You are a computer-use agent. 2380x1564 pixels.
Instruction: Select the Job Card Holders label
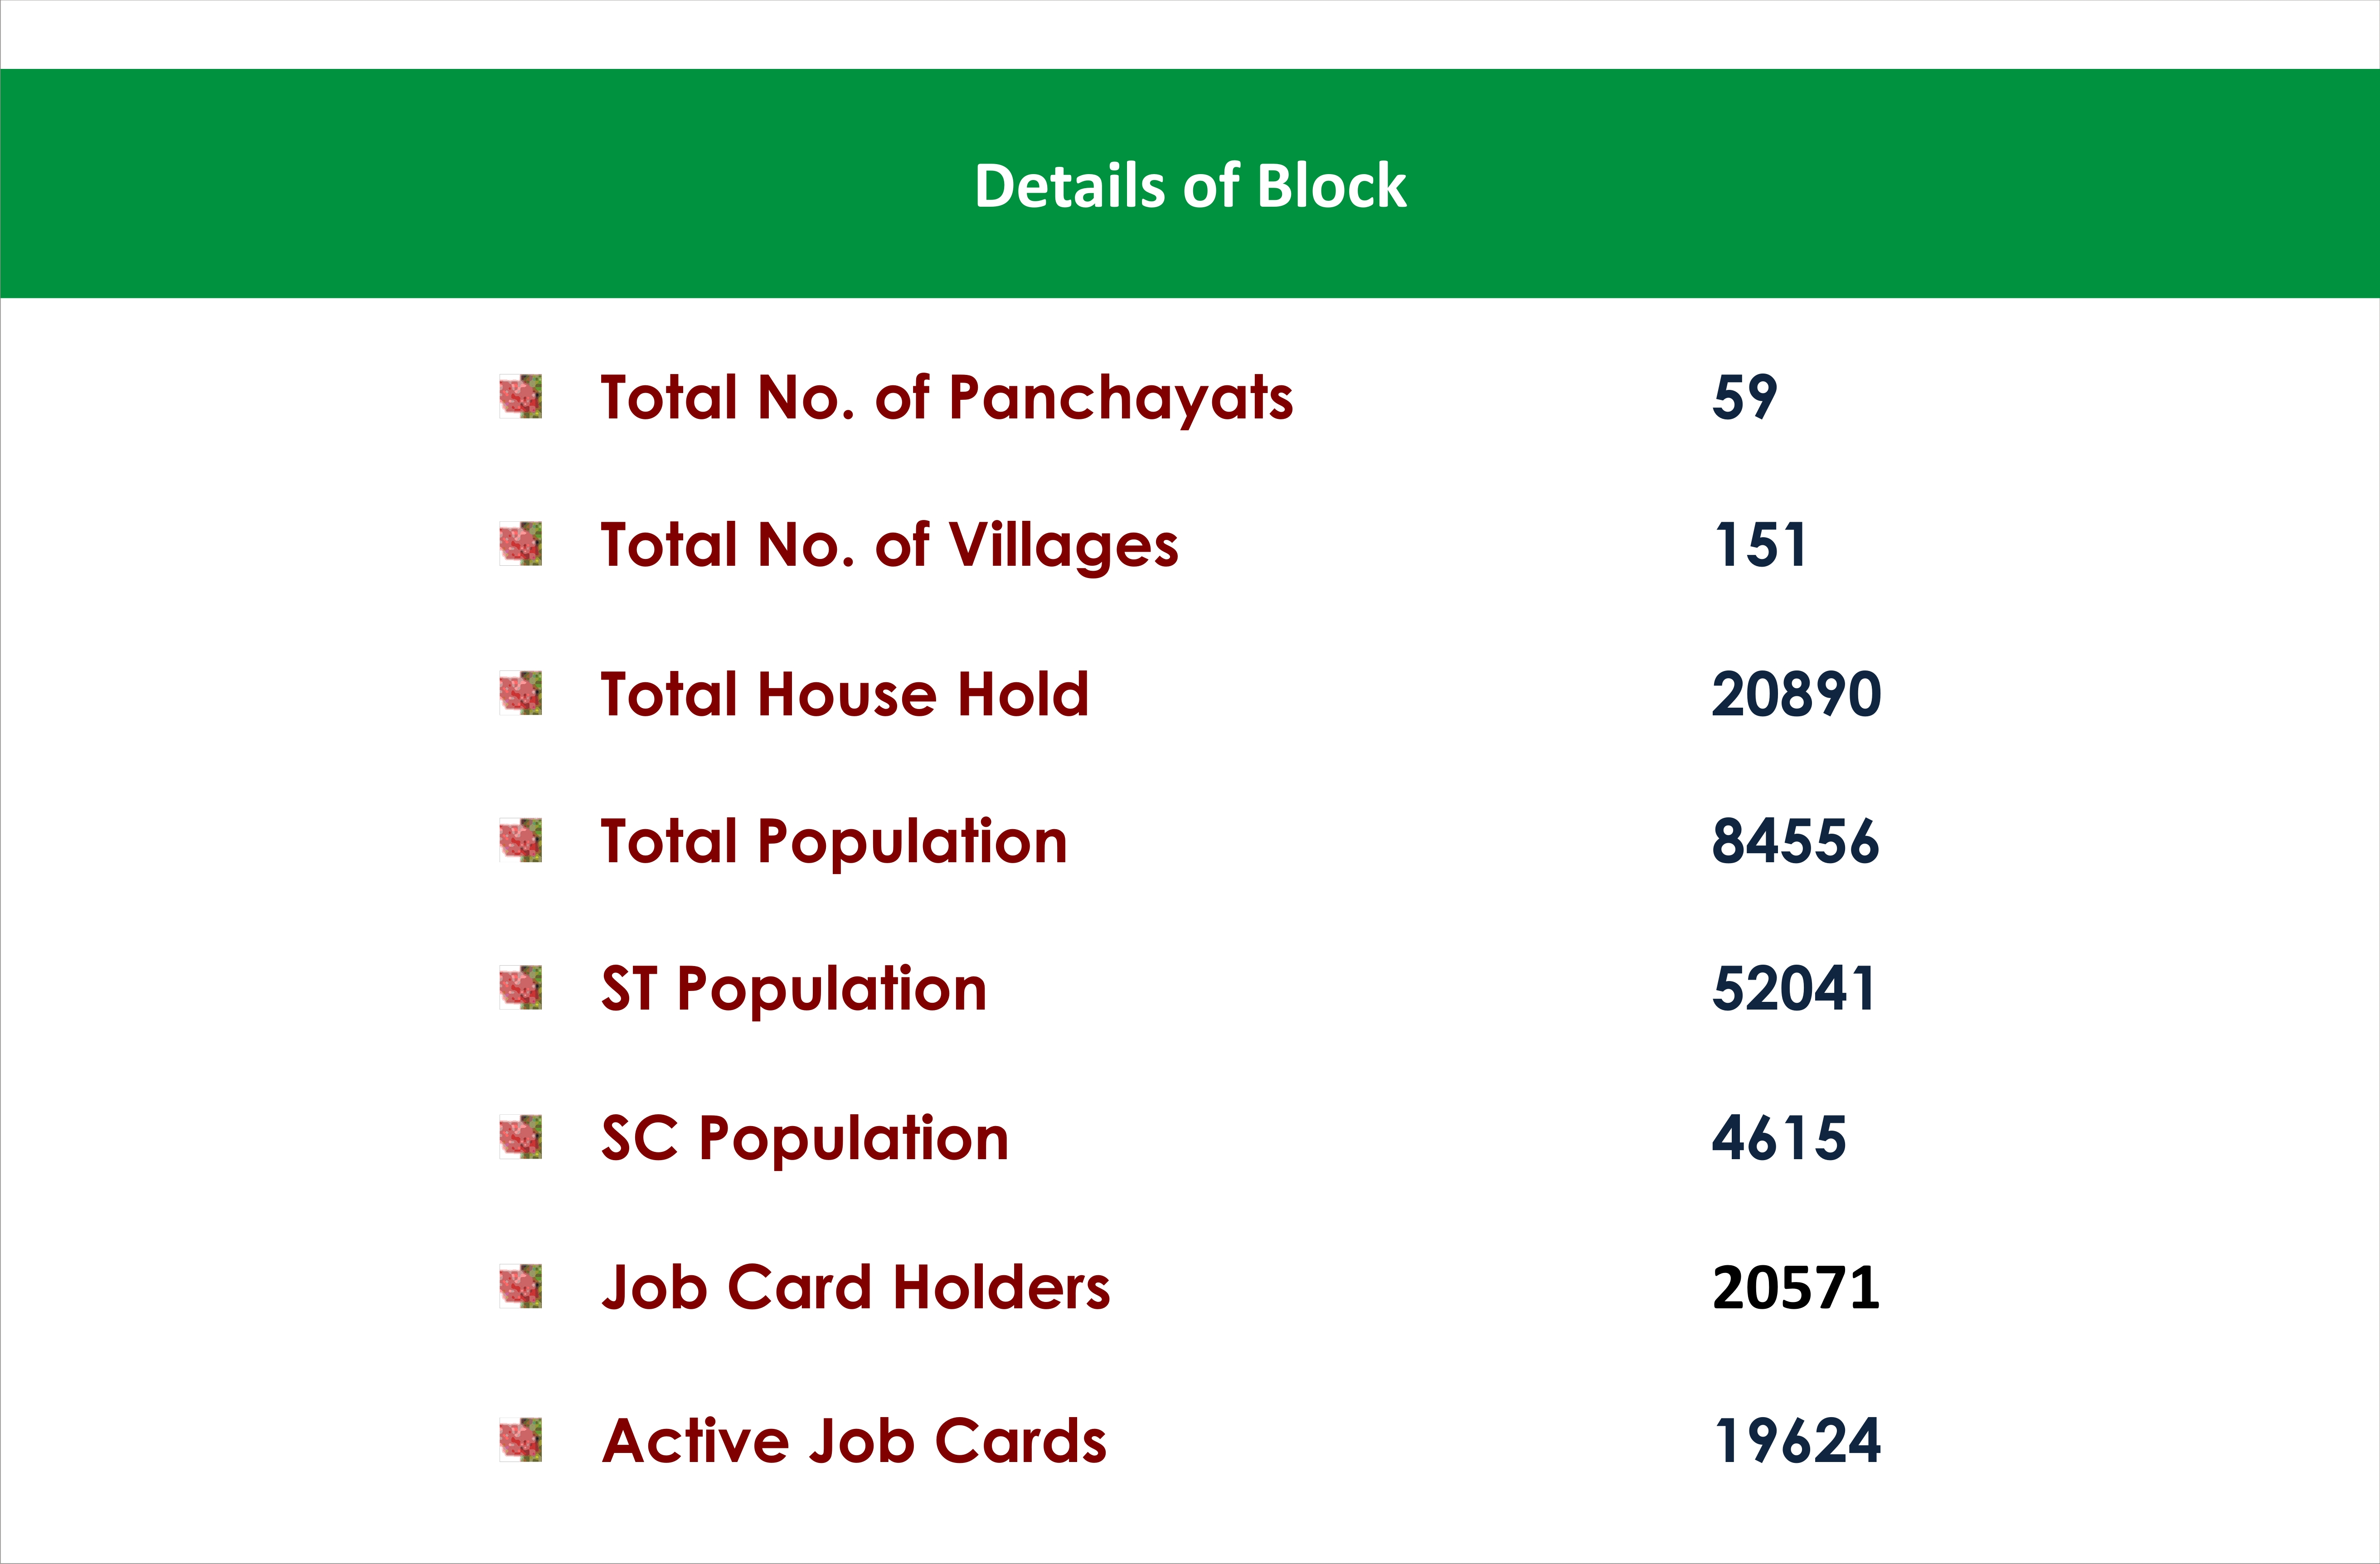856,1287
